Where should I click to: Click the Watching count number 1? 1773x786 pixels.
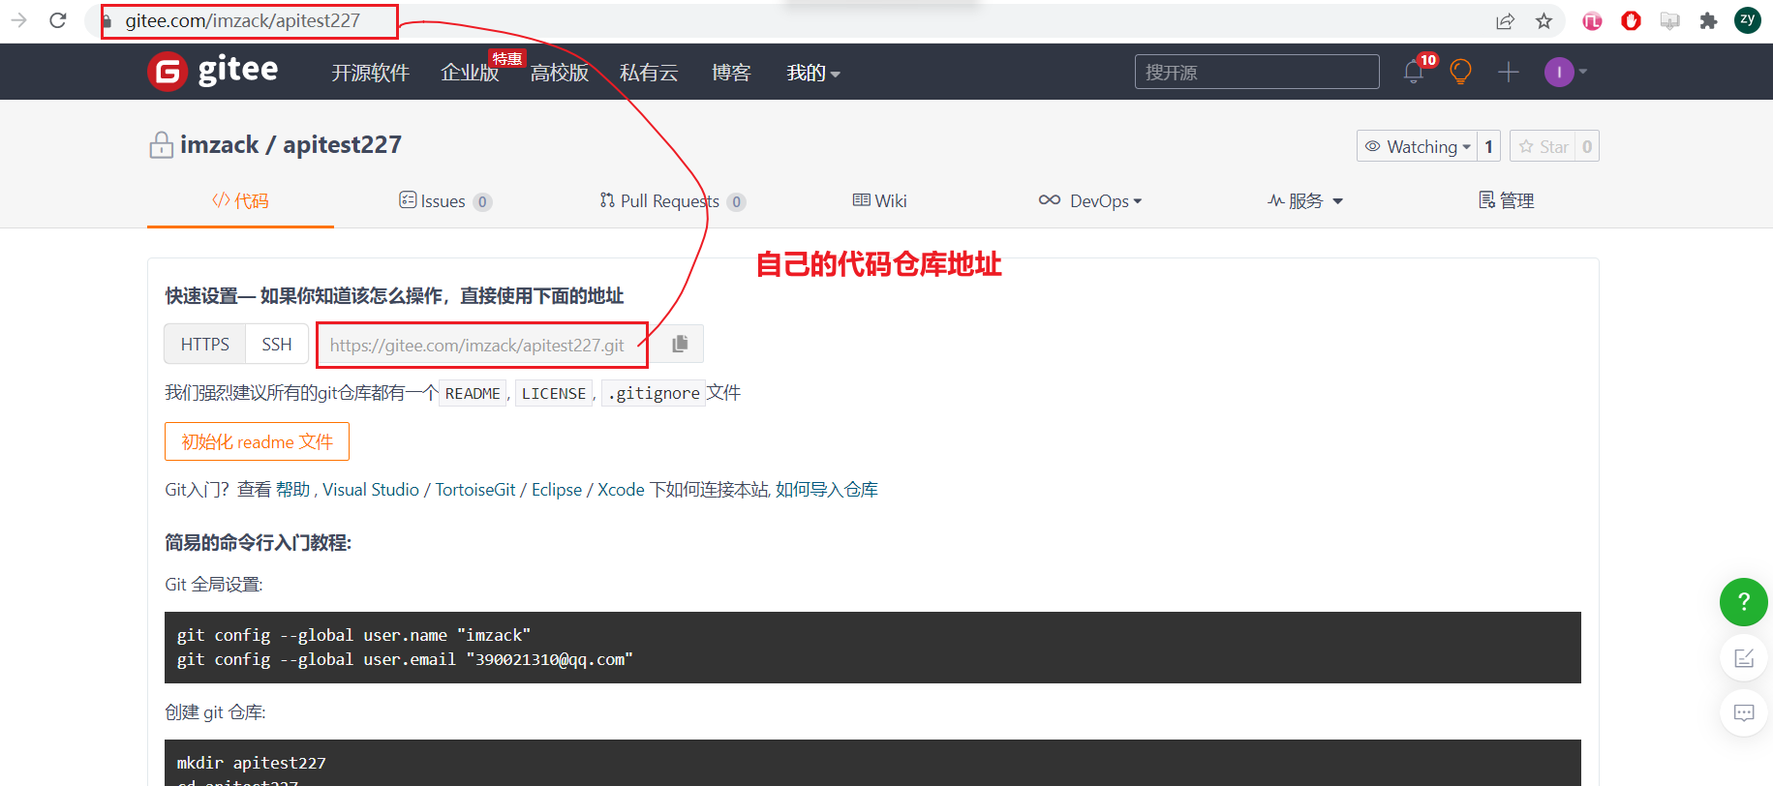(x=1488, y=146)
